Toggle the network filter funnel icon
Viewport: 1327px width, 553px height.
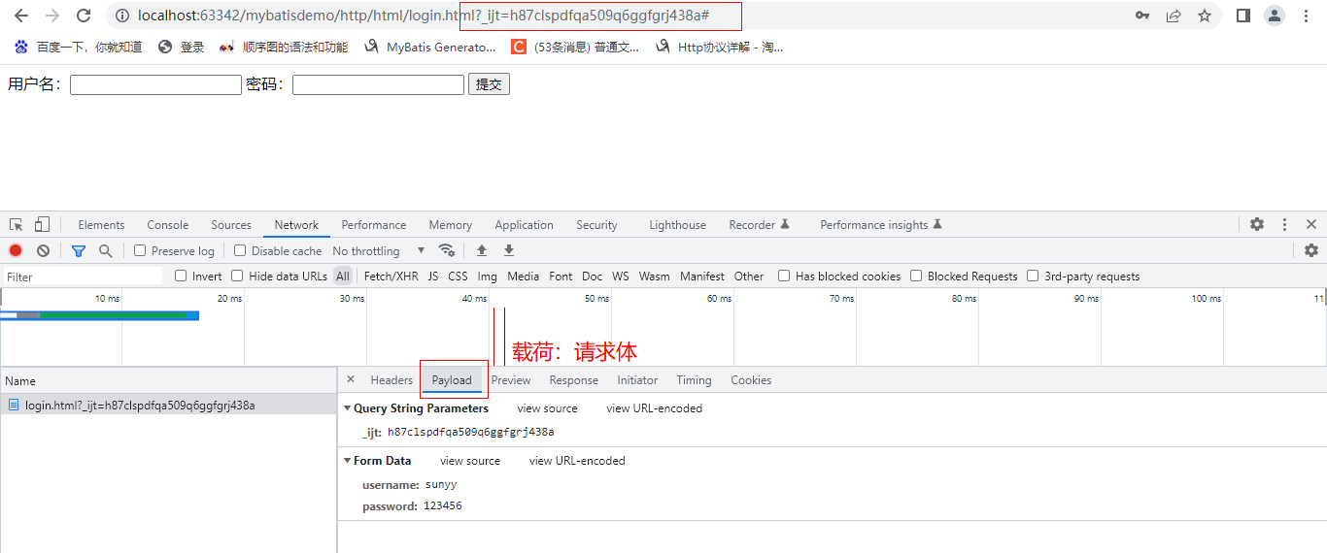[x=79, y=250]
